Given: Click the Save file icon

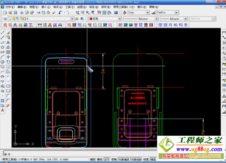Looking at the screenshot, I should (x=15, y=12).
